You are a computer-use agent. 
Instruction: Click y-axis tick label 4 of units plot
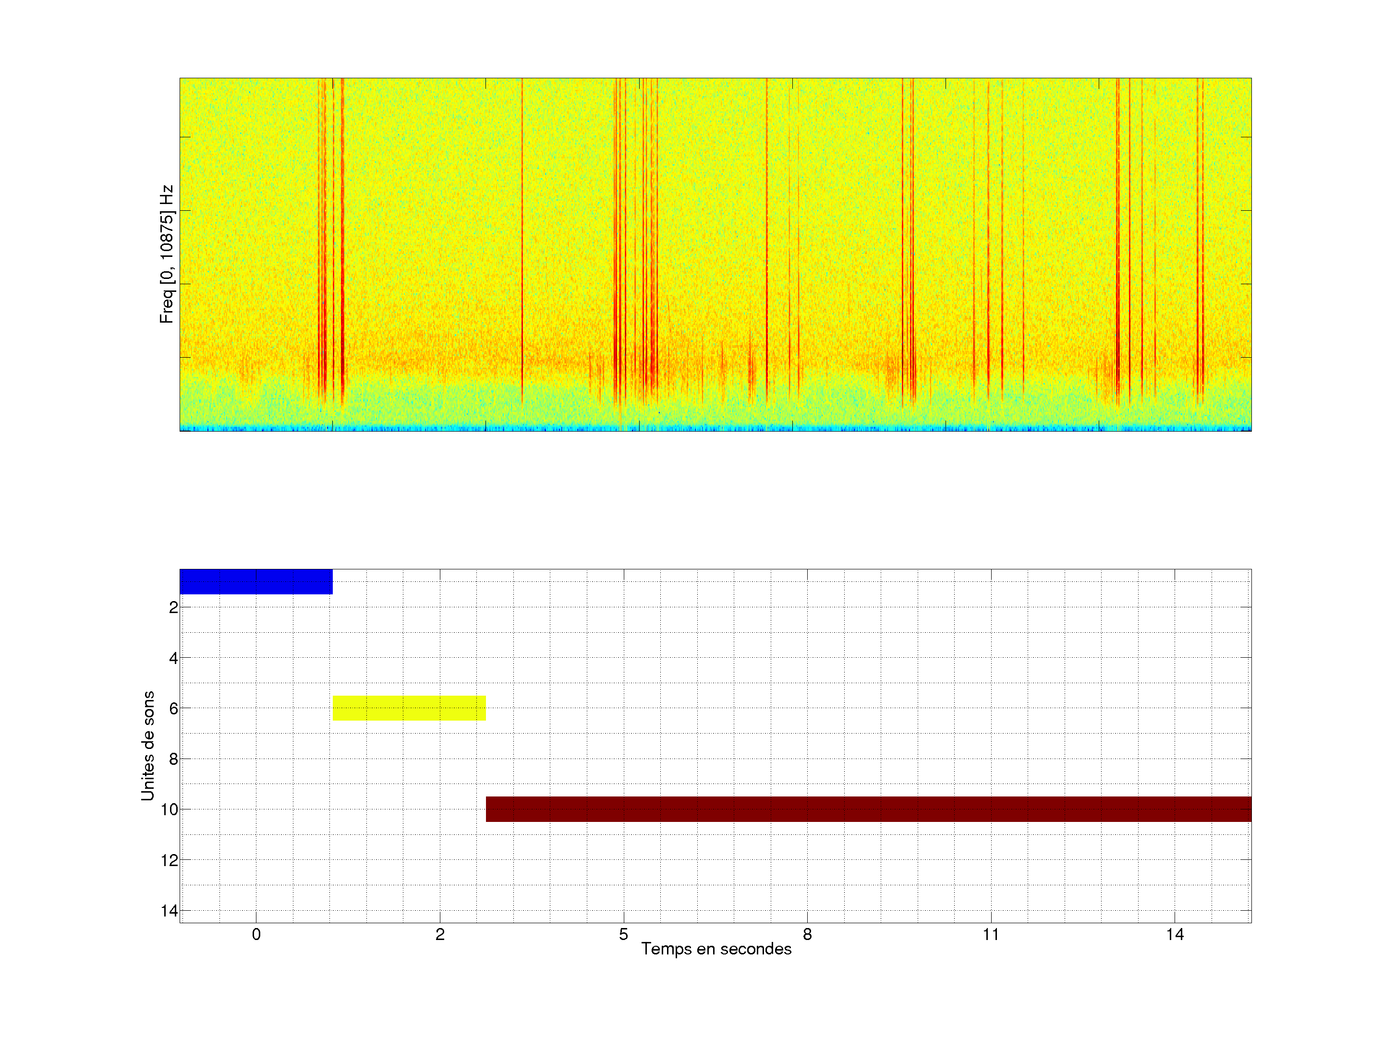(x=173, y=658)
